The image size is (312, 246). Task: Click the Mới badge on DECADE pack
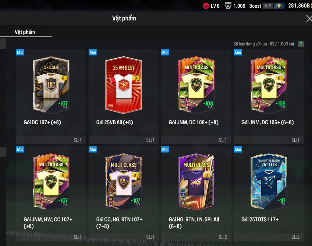click(x=20, y=53)
